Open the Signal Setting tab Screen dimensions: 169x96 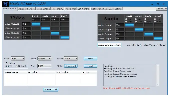click(x=43, y=9)
